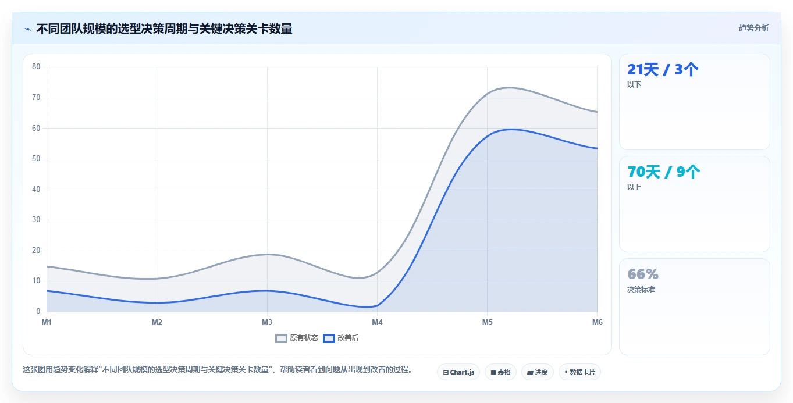The image size is (793, 403).
Task: Click the M2 x-axis label
Action: click(x=157, y=322)
